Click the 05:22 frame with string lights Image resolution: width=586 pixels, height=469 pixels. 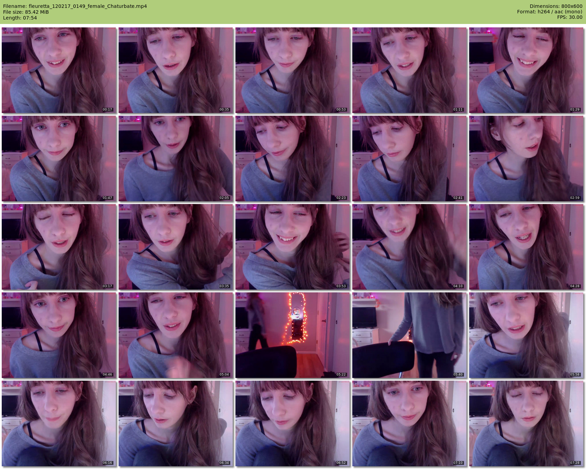tap(292, 335)
